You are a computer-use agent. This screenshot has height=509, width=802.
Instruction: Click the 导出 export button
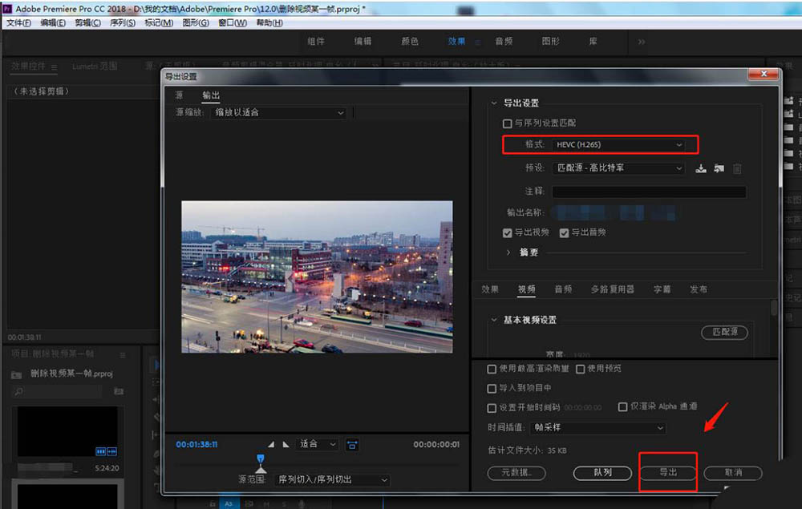(x=668, y=473)
